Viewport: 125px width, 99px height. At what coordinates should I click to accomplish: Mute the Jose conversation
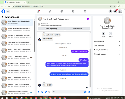104,34
